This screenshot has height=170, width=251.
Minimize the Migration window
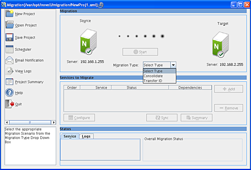(x=234, y=5)
